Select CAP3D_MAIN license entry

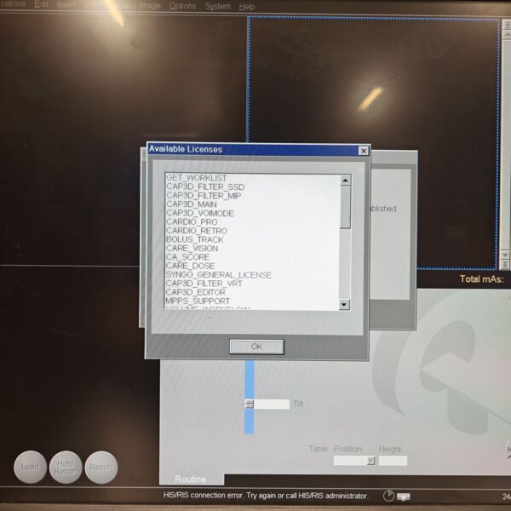[x=192, y=204]
